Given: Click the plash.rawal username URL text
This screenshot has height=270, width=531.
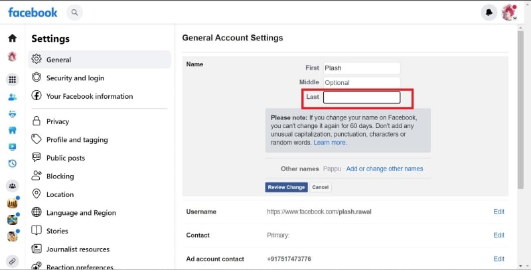Looking at the screenshot, I should pos(319,212).
